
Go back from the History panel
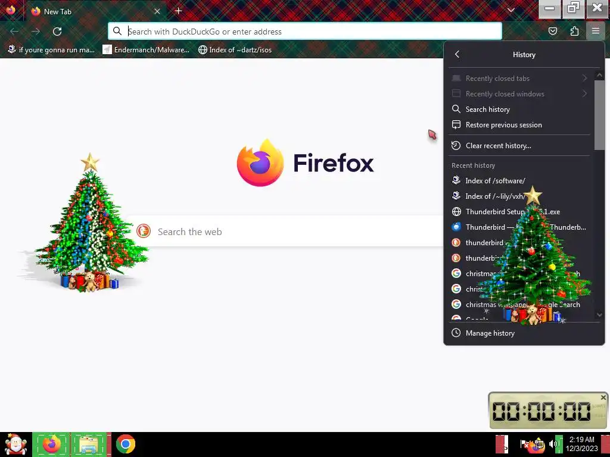pos(457,54)
